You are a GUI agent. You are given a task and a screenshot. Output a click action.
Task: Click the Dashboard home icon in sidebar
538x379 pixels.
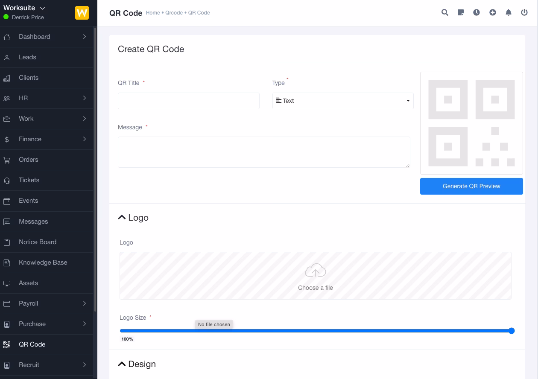(x=7, y=37)
